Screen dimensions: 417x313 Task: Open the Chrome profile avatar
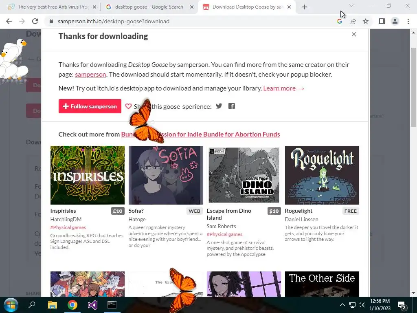pyautogui.click(x=395, y=21)
